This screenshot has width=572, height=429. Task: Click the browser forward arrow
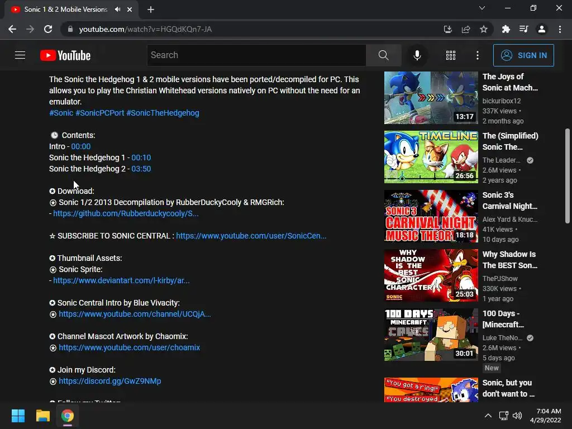(x=30, y=29)
